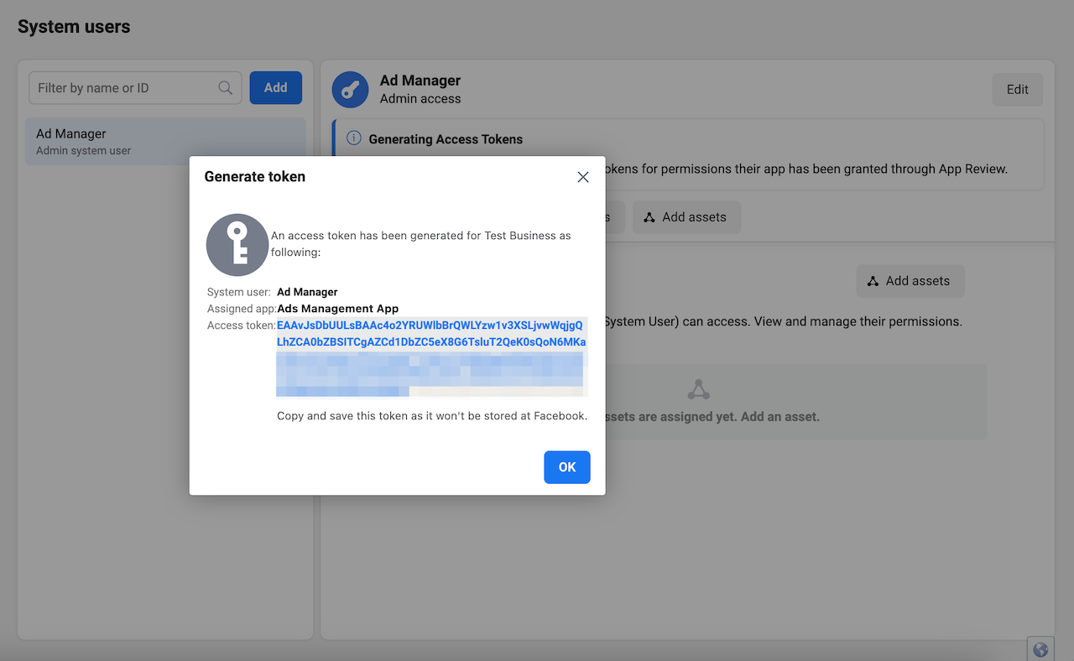The width and height of the screenshot is (1074, 661).
Task: Click the search magnifier icon
Action: tap(225, 88)
